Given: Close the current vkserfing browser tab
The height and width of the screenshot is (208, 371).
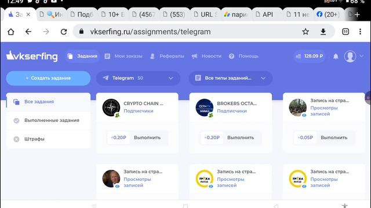Looking at the screenshot, I should click(x=28, y=14).
